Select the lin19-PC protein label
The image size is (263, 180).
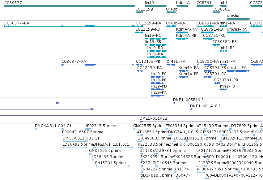point(159,74)
